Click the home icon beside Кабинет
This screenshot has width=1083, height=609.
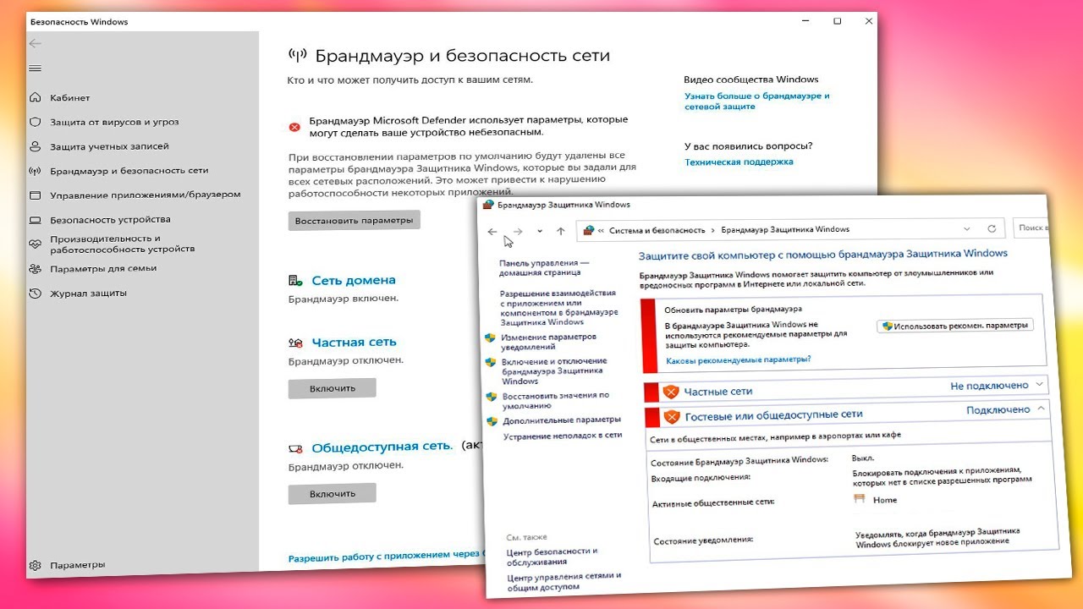(x=35, y=97)
